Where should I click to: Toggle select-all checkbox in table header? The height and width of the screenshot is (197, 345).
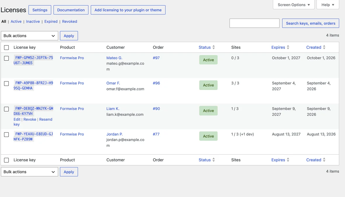(6, 47)
